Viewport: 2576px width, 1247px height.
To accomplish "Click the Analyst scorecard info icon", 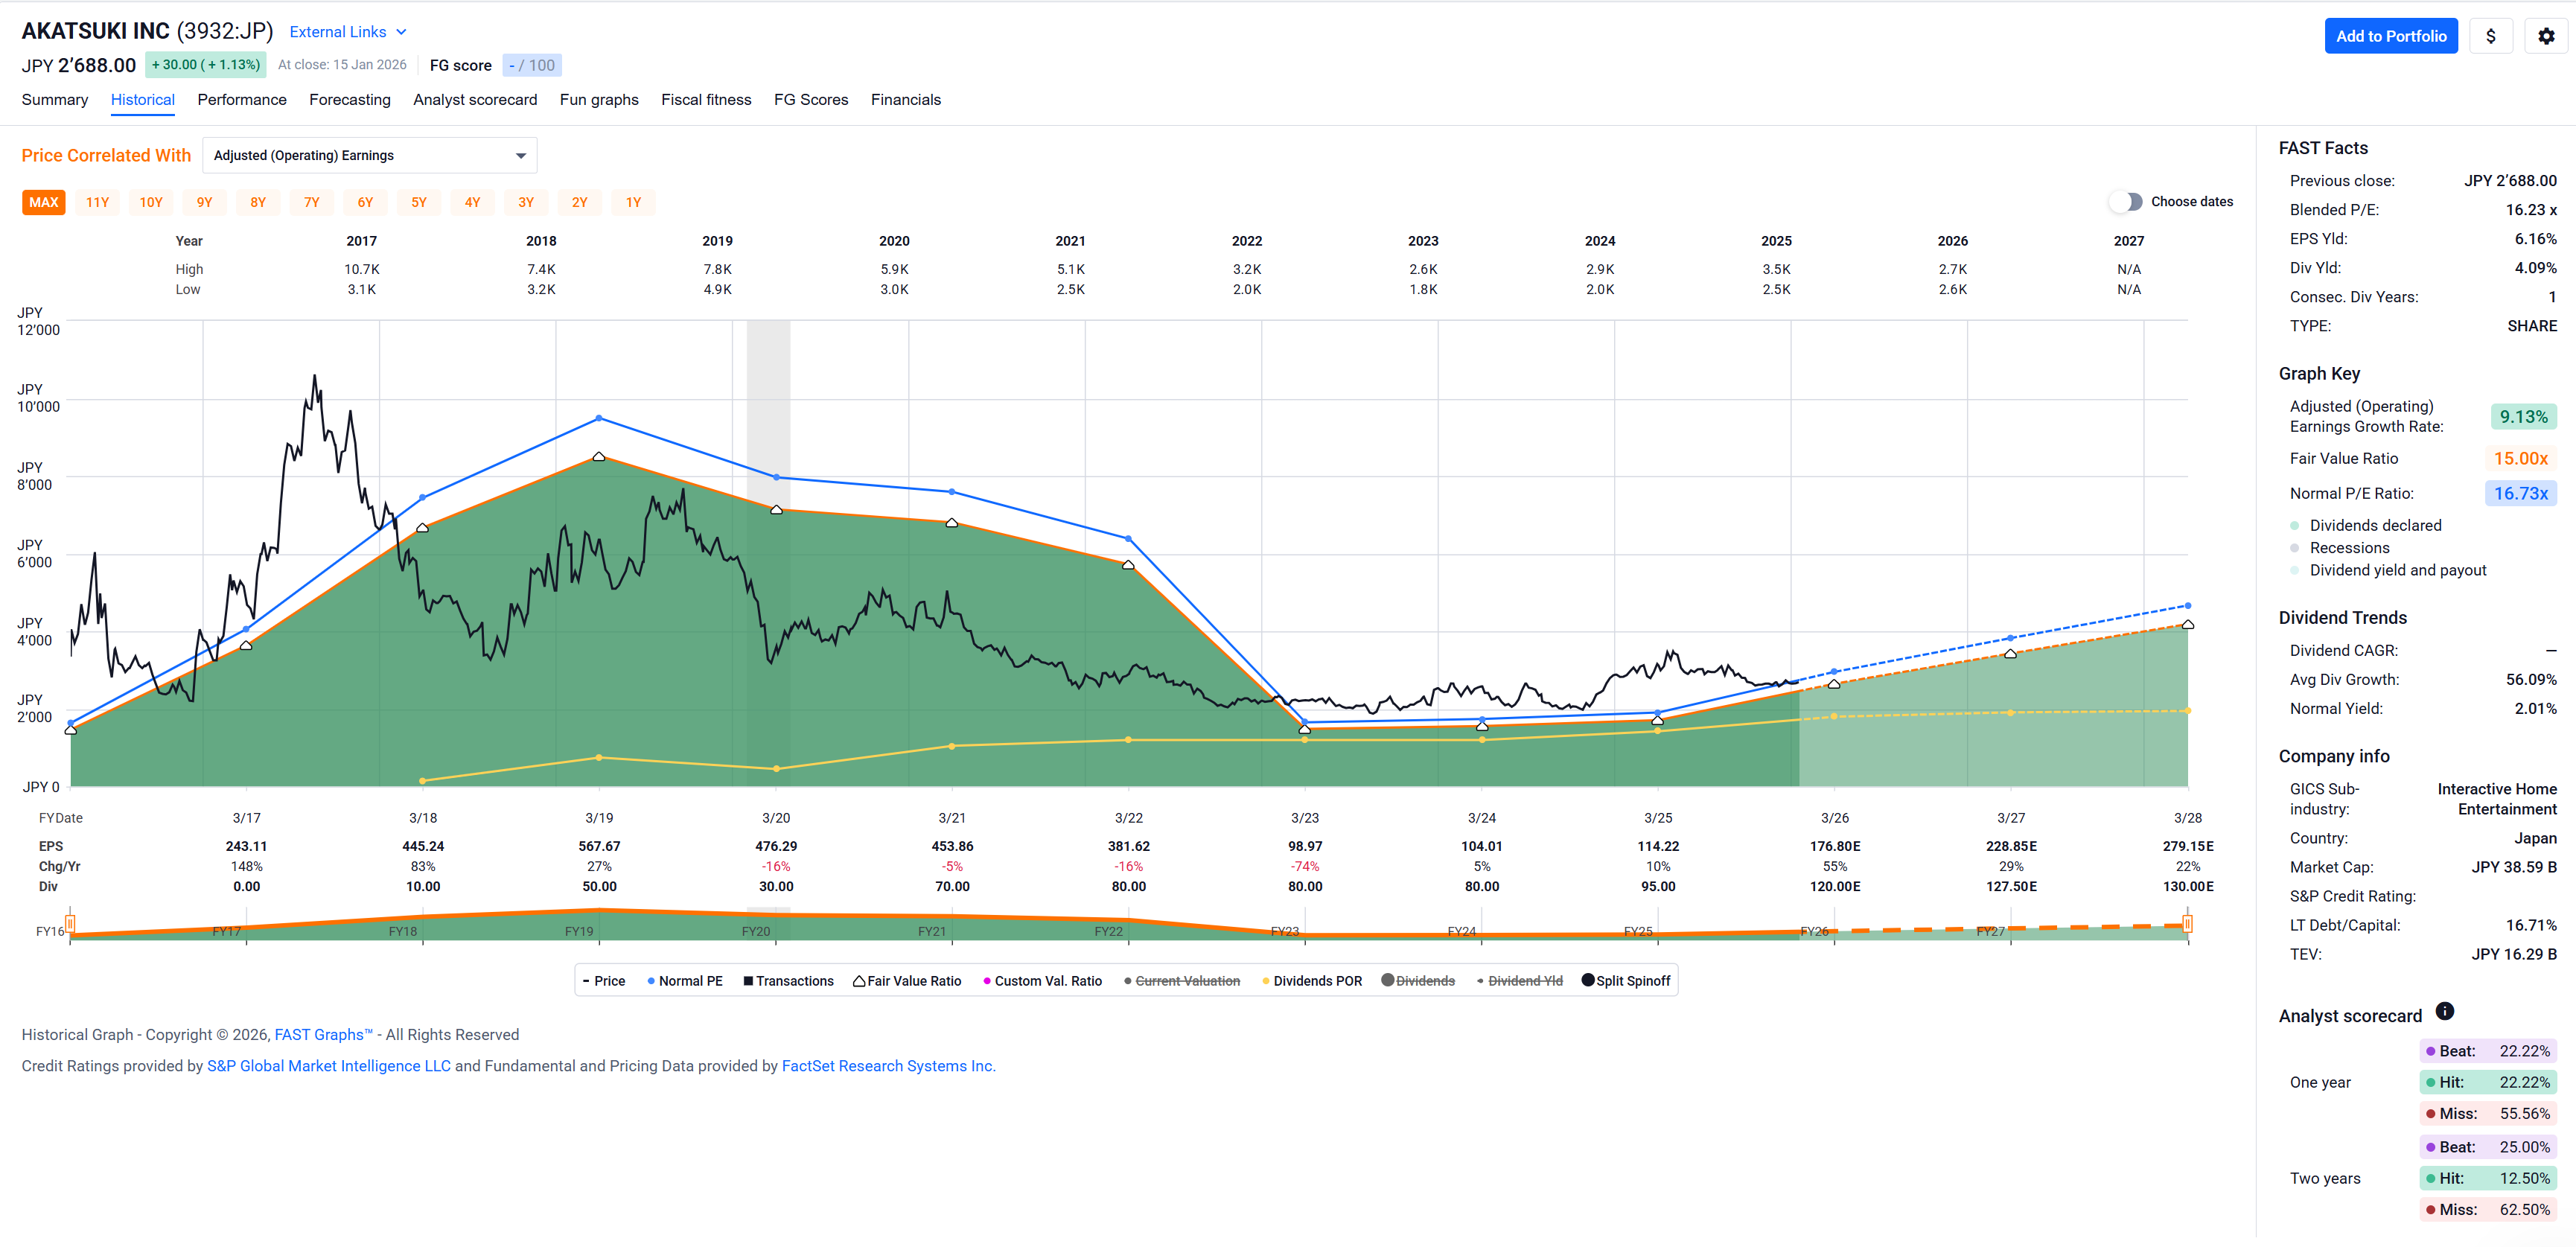I will 2444,1011.
